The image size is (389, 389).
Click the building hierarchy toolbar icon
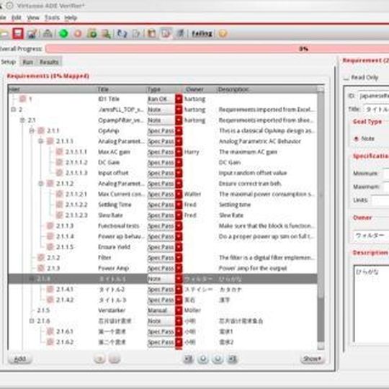48,33
